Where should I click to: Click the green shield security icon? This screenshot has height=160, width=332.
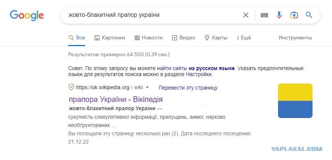click(x=71, y=87)
